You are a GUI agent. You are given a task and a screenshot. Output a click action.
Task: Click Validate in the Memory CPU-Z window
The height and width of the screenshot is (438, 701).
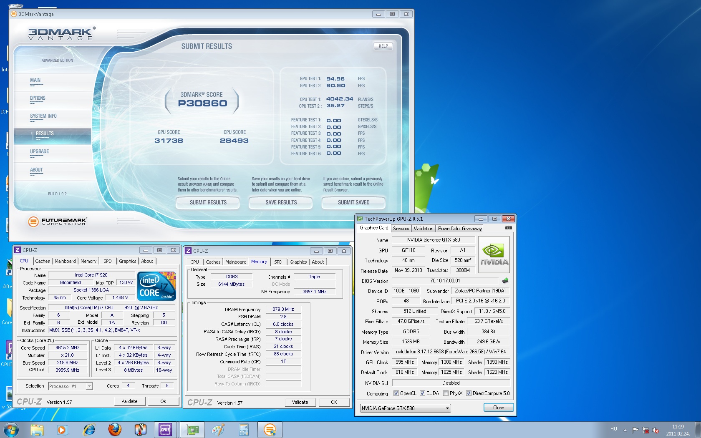pyautogui.click(x=300, y=402)
